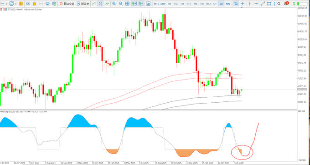
Task: Select the M30 timeframe
Action: click(163, 4)
